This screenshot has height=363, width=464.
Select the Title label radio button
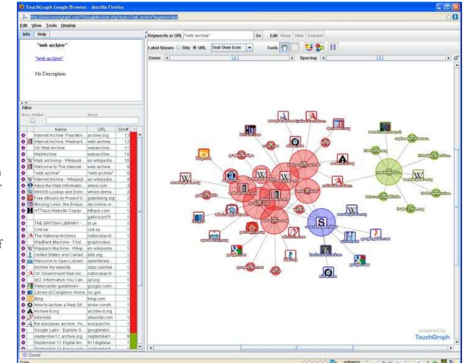(x=178, y=48)
